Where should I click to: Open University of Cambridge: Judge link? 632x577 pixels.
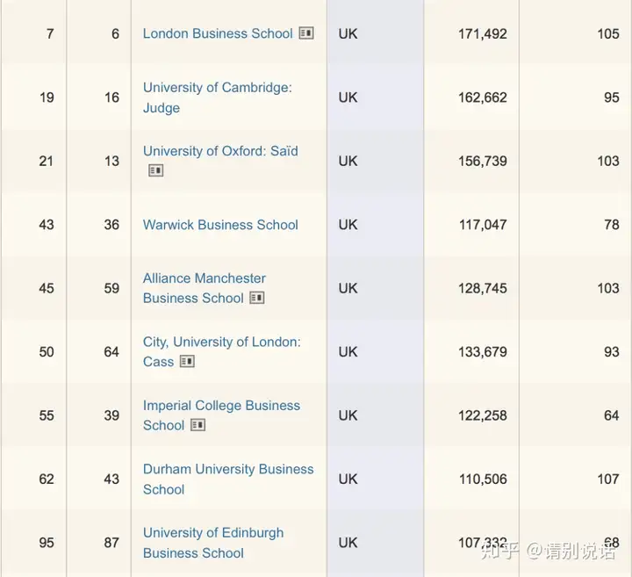[x=217, y=97]
